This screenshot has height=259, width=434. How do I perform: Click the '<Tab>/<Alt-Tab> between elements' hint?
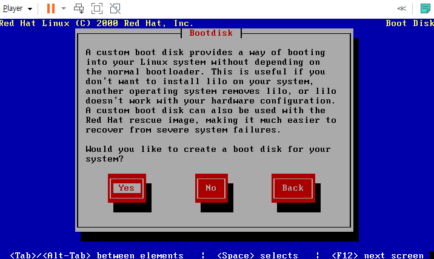click(96, 255)
